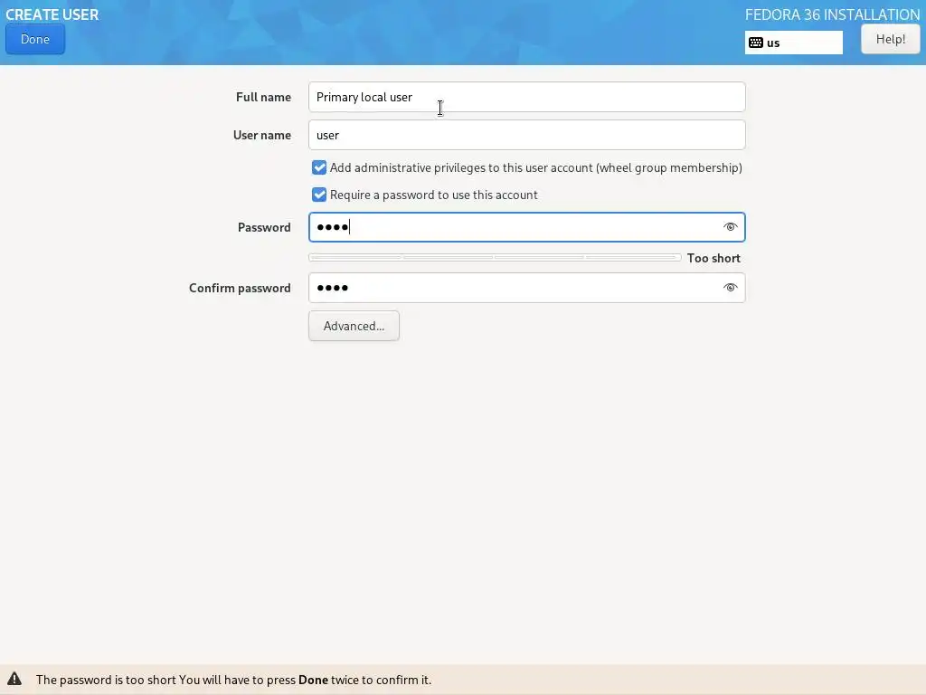Uncheck administrative privileges checkbox

point(319,167)
